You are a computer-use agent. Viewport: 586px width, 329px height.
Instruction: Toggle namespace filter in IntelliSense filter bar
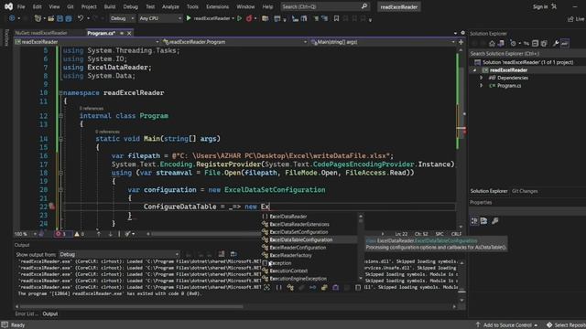point(278,287)
